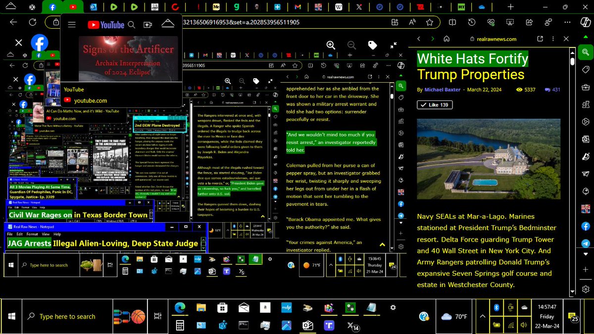Exit fullscreen view of the Facebook photo
Image resolution: width=594 pixels, height=334 pixels.
click(393, 45)
